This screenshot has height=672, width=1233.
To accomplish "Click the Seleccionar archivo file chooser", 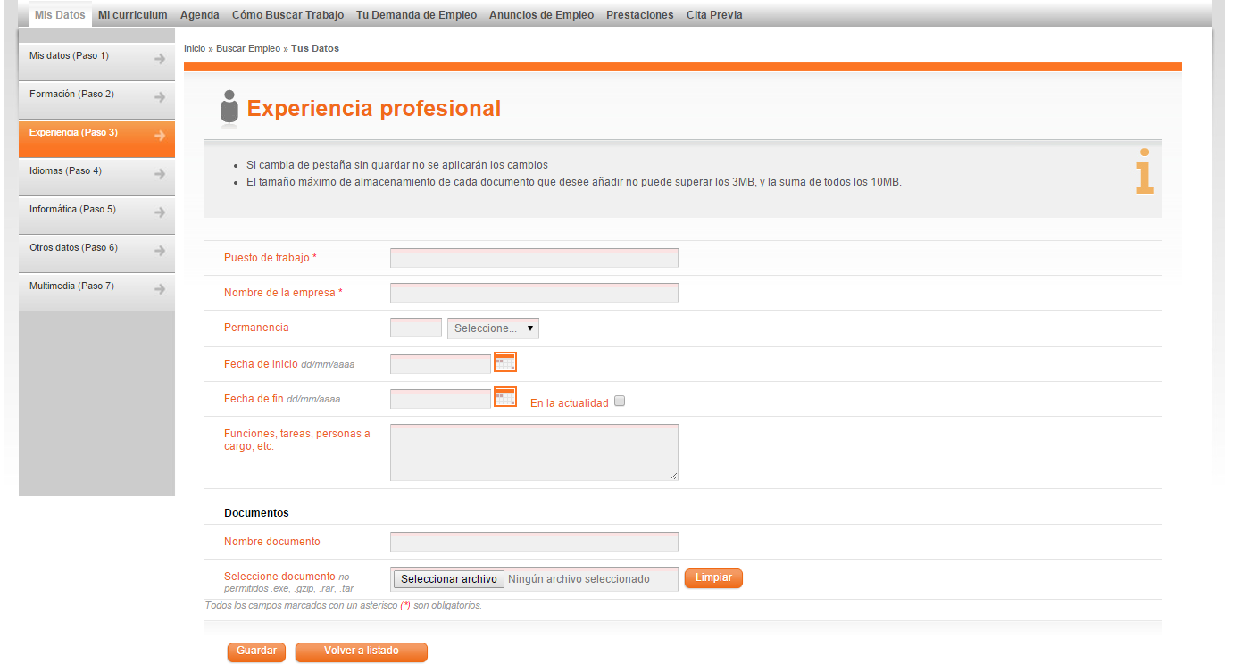I will tap(448, 579).
